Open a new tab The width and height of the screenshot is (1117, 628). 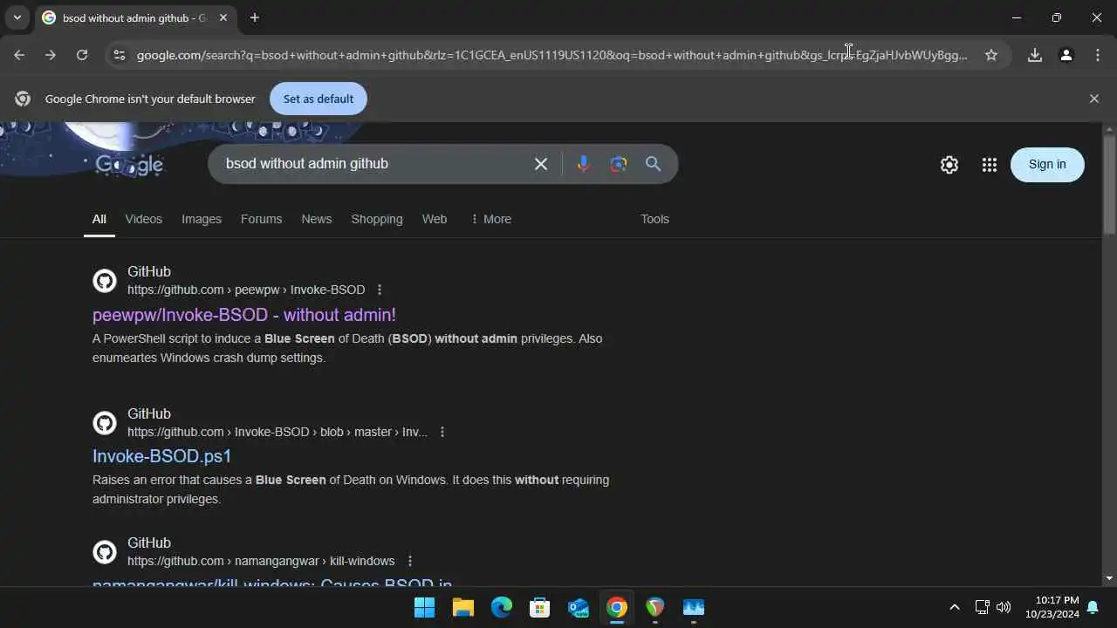coord(254,17)
